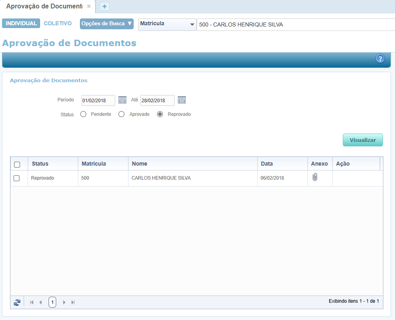Close the Aprovação de Documentos tab
The image size is (395, 320).
point(89,6)
